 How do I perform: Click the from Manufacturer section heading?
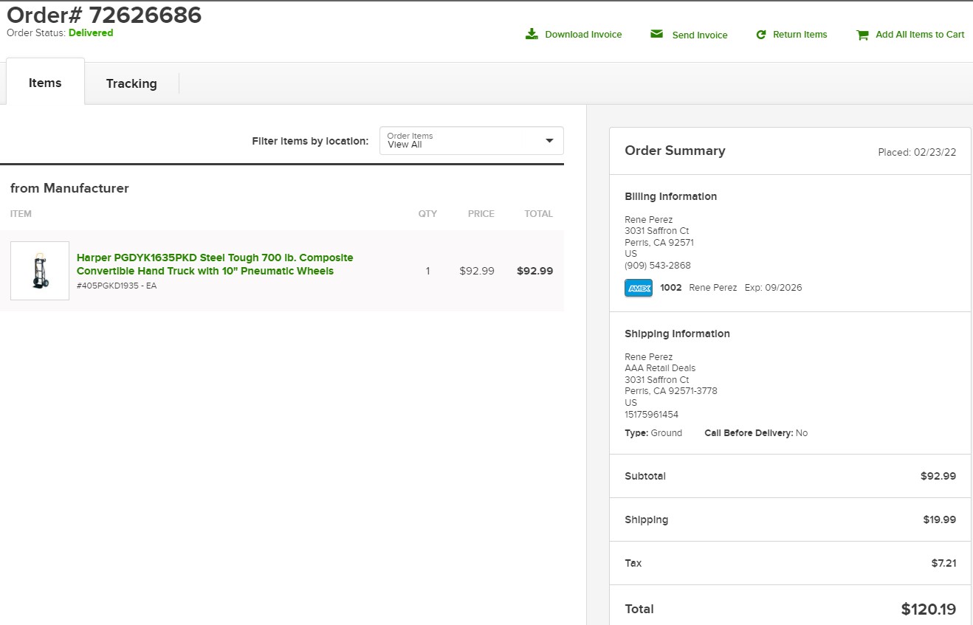[x=69, y=188]
